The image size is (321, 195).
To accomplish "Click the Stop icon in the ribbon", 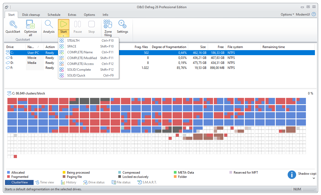I will pos(92,24).
